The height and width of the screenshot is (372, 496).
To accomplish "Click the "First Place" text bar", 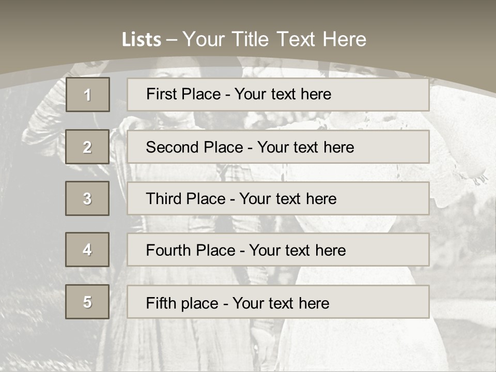I will [278, 95].
